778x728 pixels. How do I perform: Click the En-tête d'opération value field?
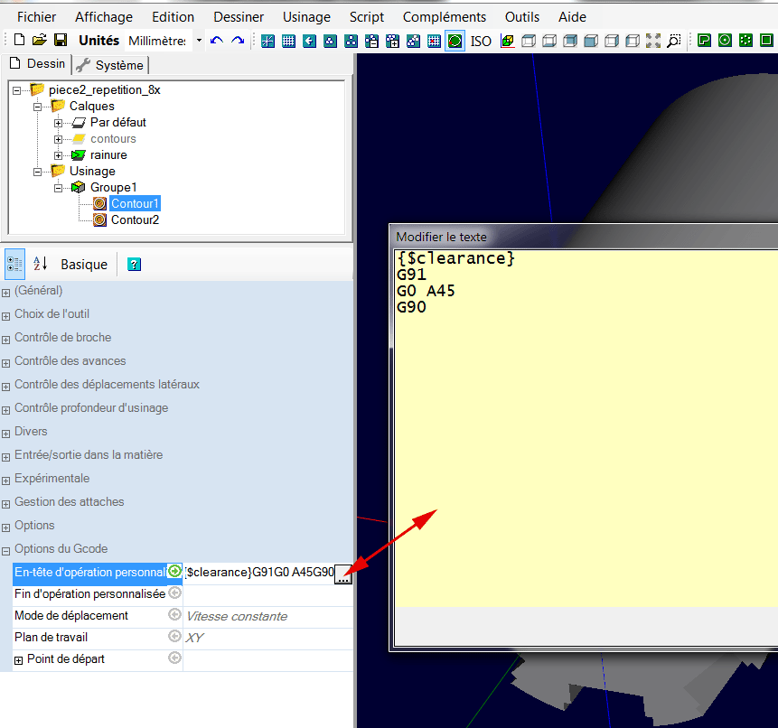click(259, 573)
